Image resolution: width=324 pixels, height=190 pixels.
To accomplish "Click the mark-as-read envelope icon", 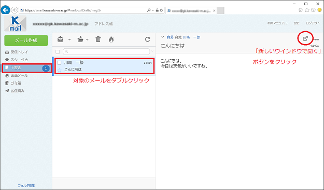I will [60, 39].
